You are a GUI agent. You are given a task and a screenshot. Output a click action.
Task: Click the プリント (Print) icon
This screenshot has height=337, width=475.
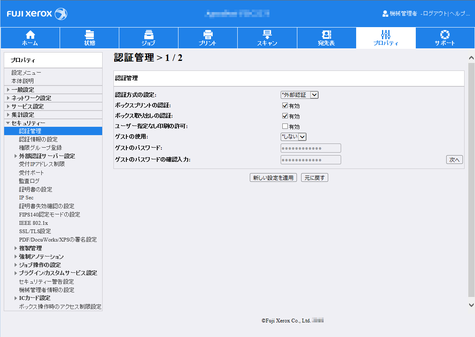[x=207, y=35]
